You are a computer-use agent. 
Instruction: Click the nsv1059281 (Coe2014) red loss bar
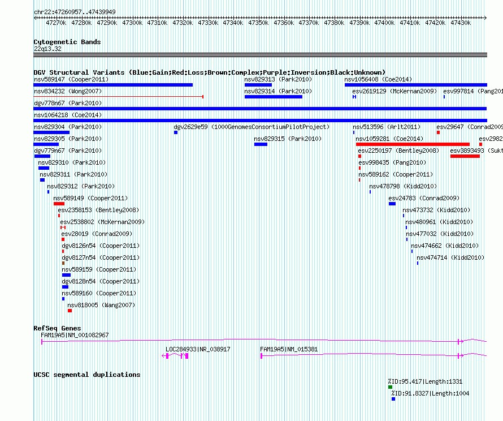point(413,144)
